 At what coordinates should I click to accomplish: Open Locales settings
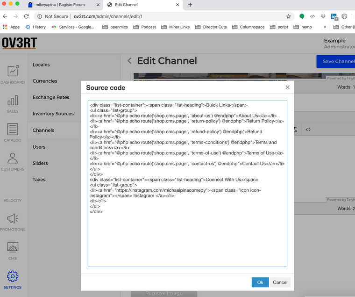[x=41, y=65]
